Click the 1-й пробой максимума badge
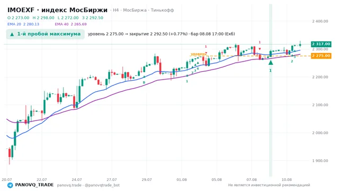Screen dimensions: 339x191 (45, 34)
